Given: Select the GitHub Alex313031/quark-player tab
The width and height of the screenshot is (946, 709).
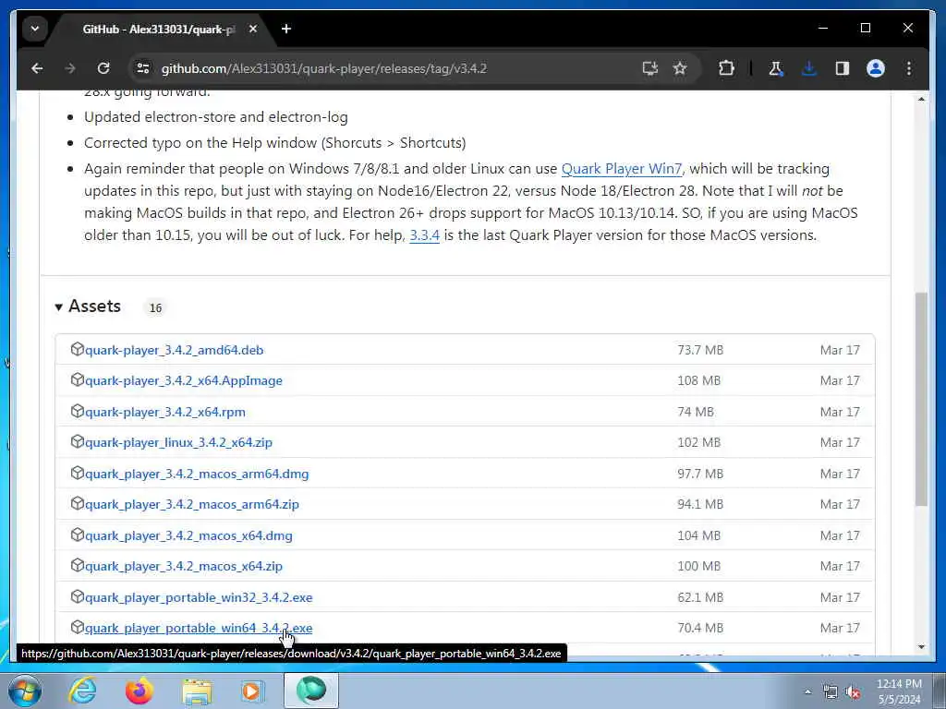Looking at the screenshot, I should point(158,29).
